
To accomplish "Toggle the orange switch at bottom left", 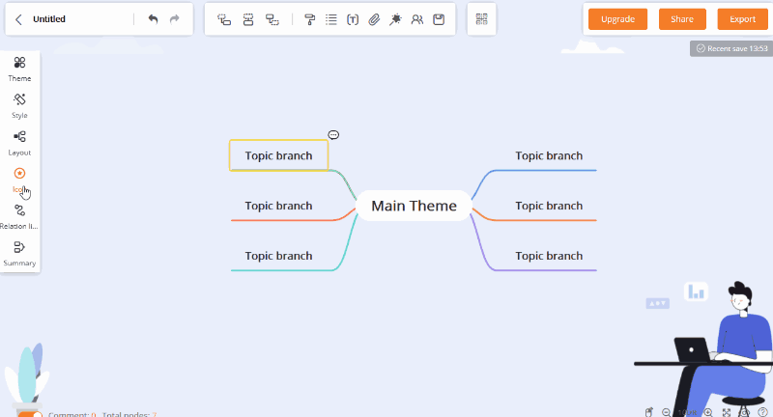I will (30, 413).
